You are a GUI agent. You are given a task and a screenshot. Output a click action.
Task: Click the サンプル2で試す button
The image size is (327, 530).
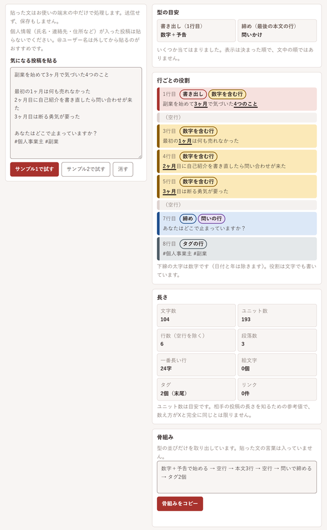pyautogui.click(x=86, y=170)
